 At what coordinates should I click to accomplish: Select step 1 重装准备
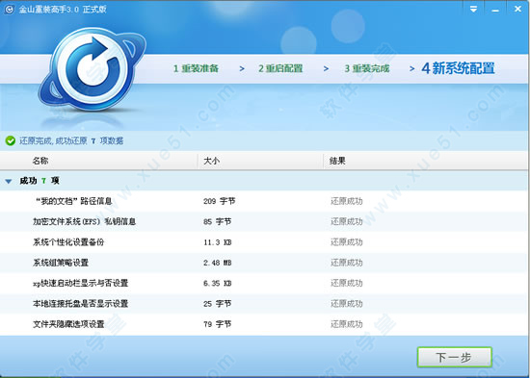click(196, 68)
